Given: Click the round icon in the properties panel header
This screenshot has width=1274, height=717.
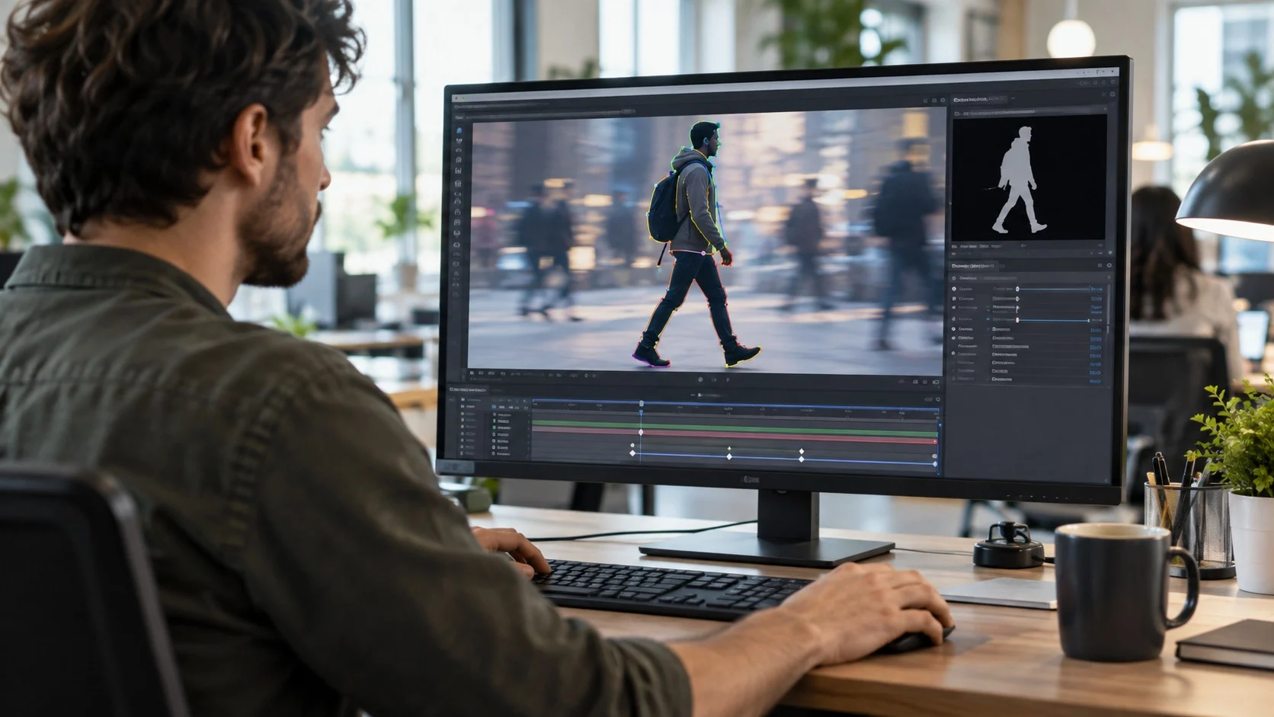Looking at the screenshot, I should [1109, 265].
